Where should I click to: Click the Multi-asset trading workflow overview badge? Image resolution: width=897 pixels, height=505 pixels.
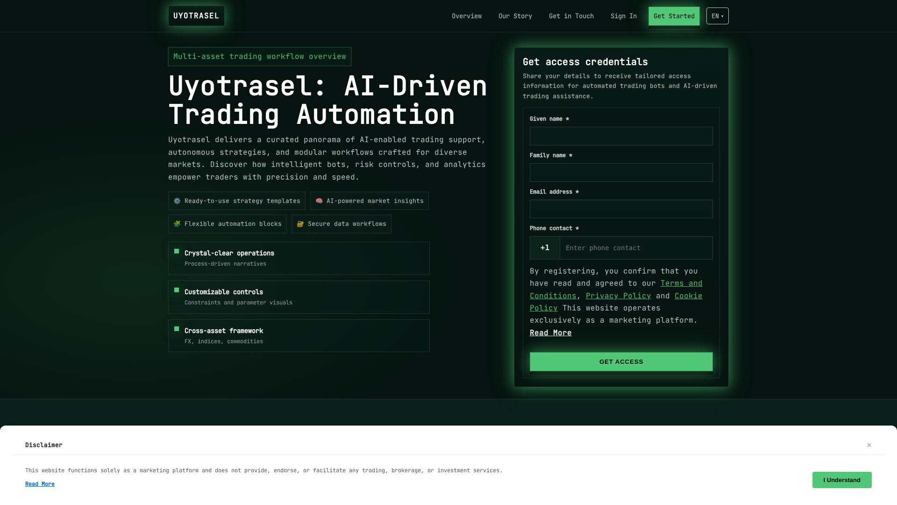(259, 57)
